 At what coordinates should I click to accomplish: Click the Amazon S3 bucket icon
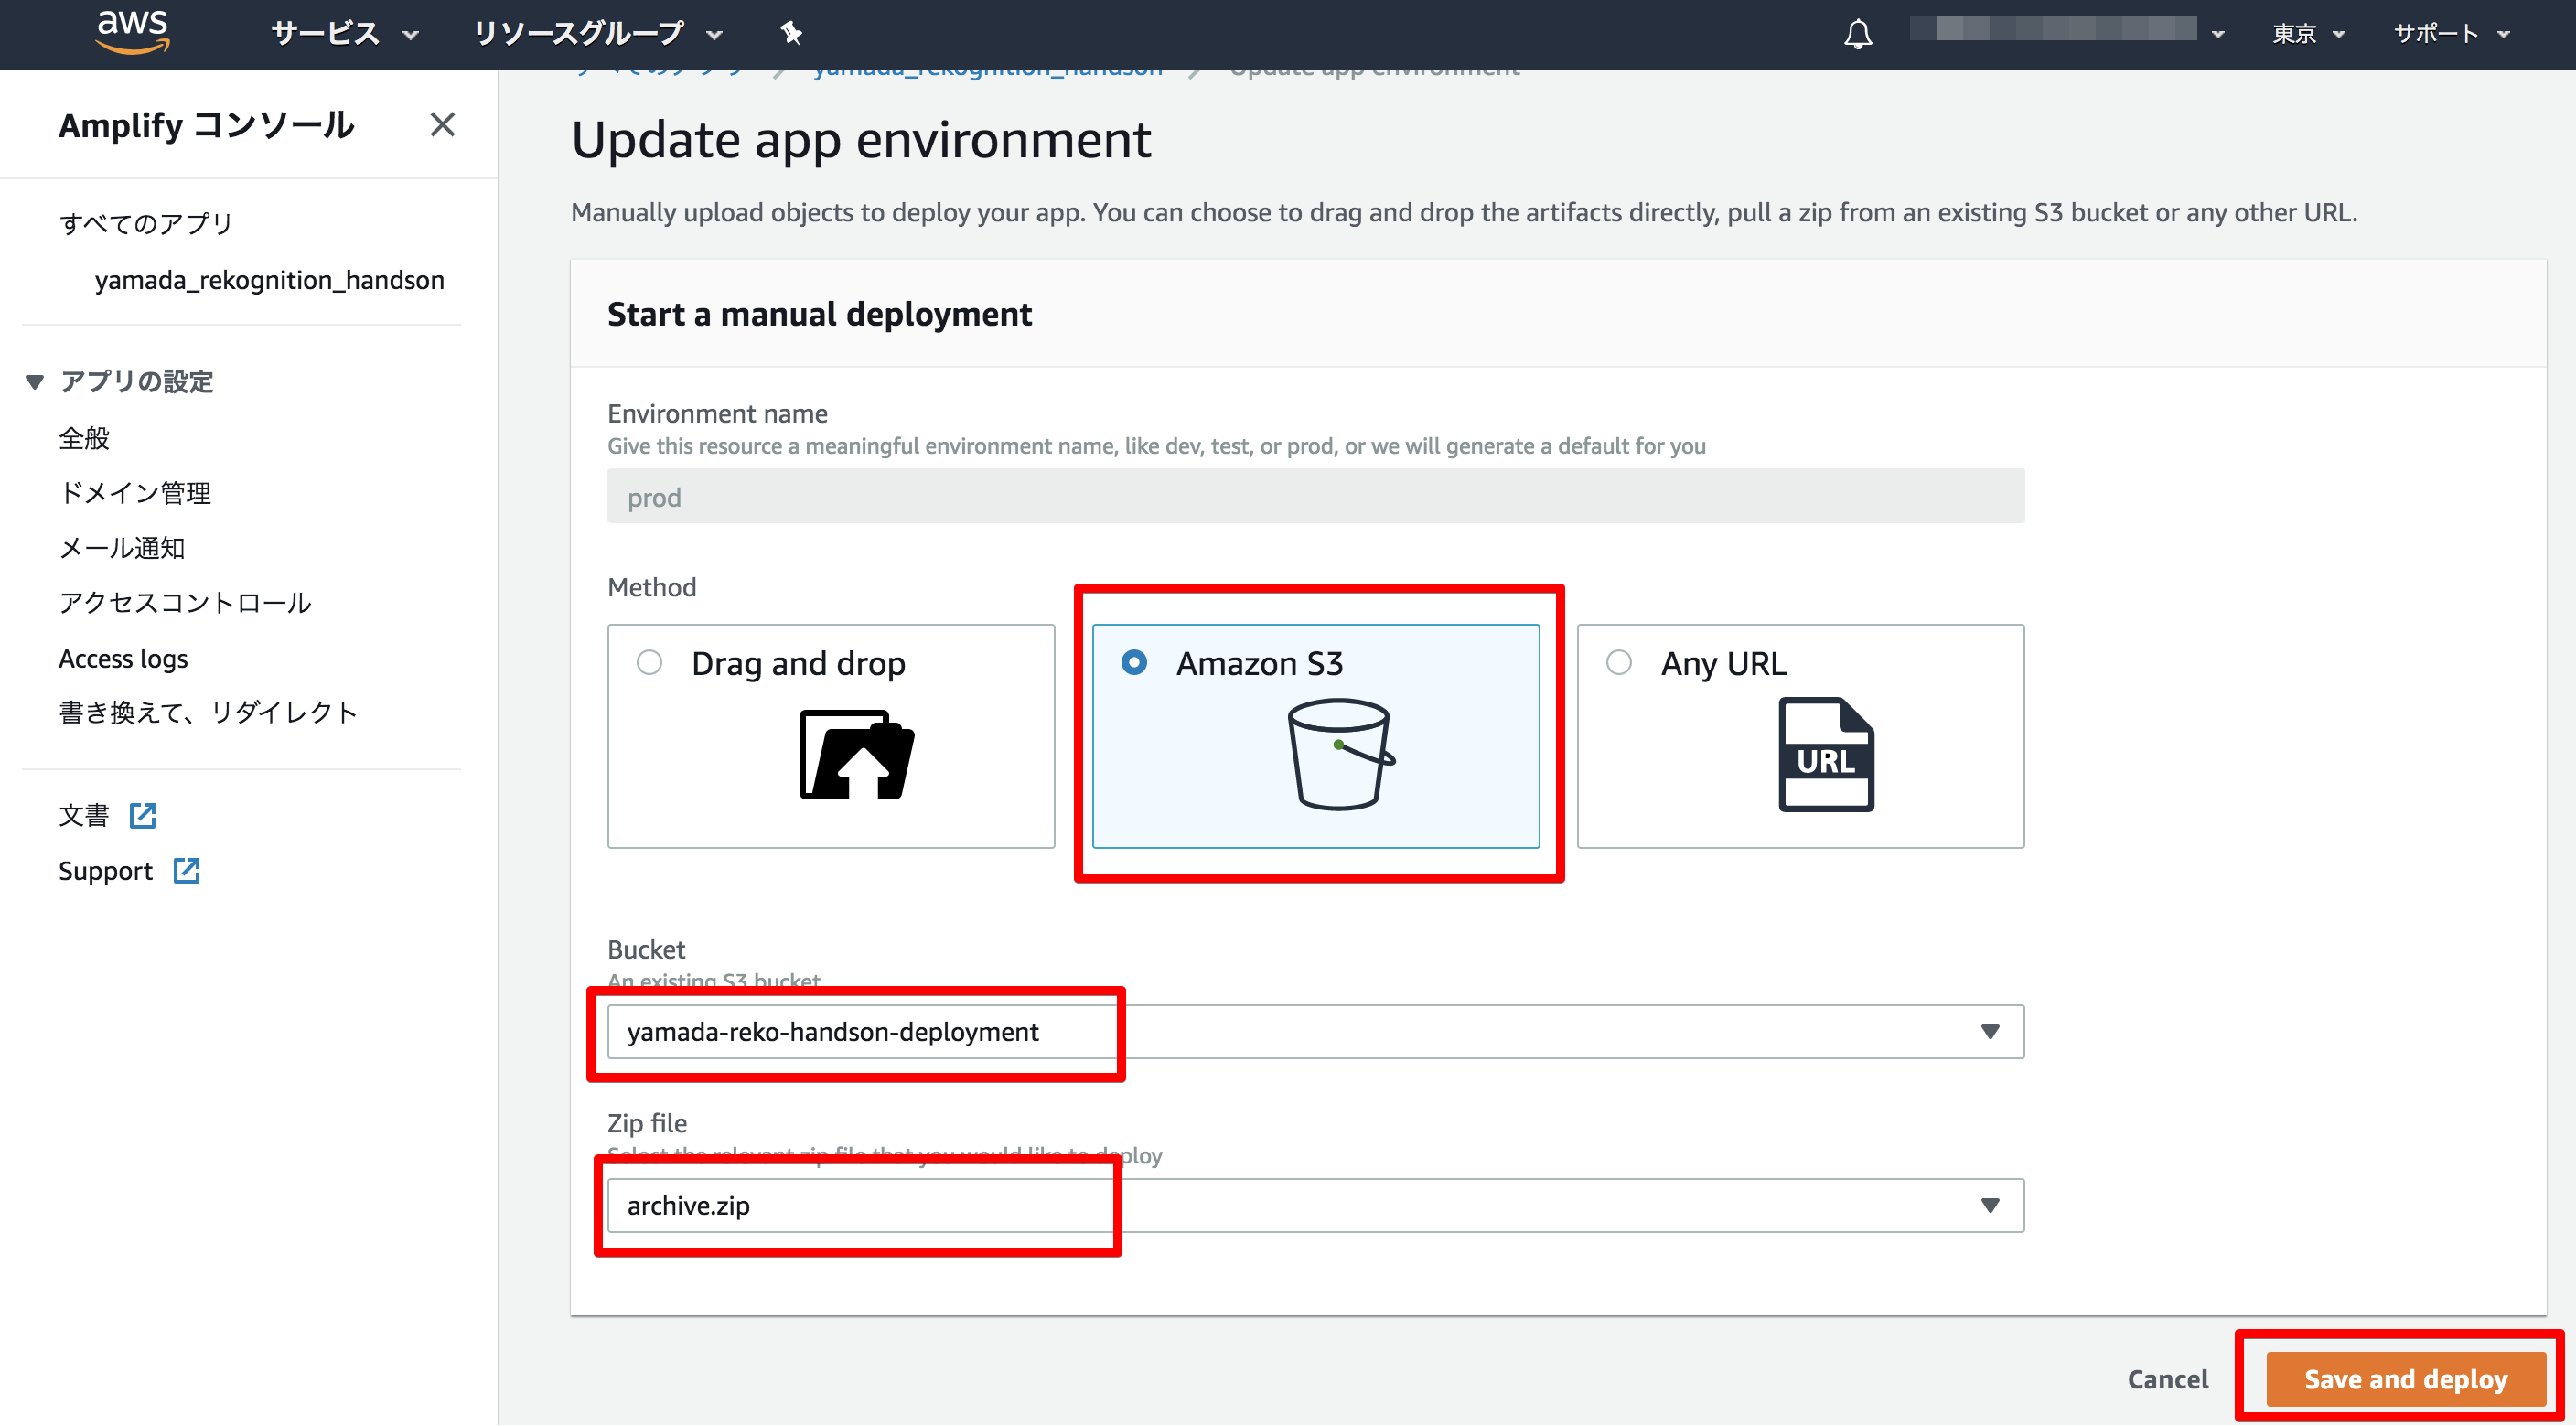point(1341,754)
